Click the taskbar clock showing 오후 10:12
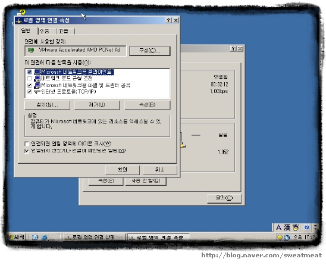This screenshot has height=268, width=326. [304, 237]
